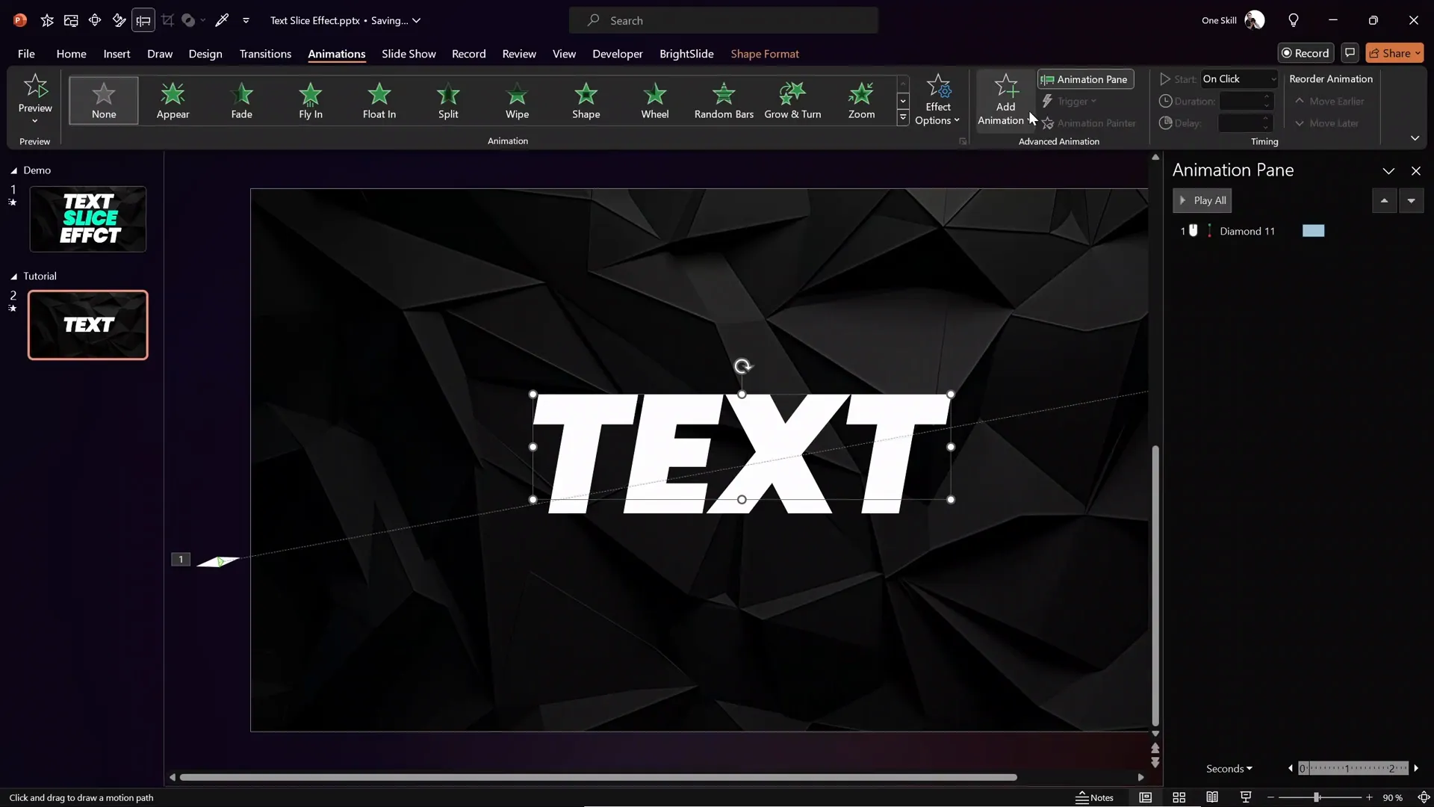The image size is (1434, 807).
Task: Open the comments pane icon
Action: 1350,53
